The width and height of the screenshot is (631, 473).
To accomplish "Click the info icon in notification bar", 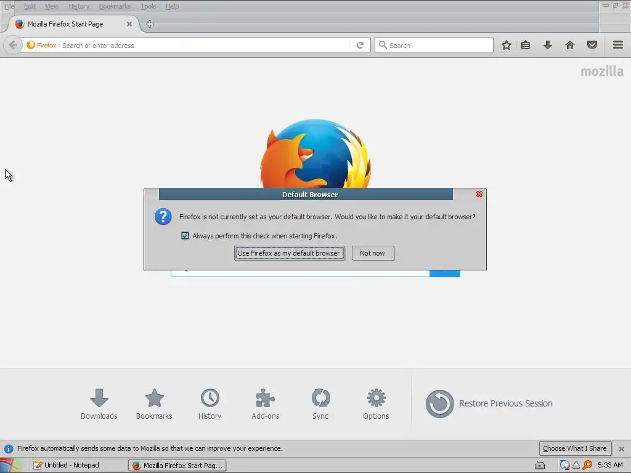I will click(x=9, y=448).
